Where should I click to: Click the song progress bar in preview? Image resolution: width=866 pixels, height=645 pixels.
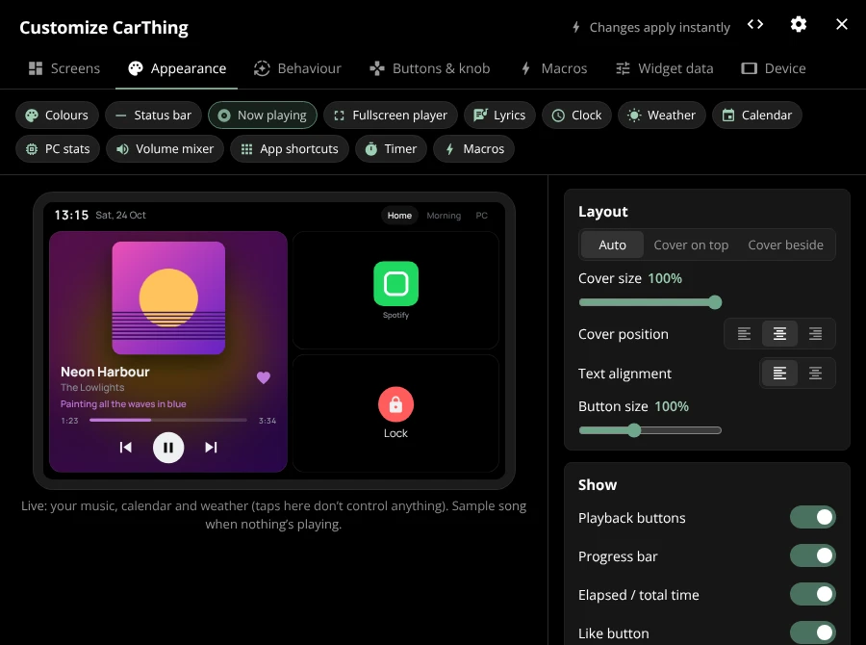click(x=167, y=420)
